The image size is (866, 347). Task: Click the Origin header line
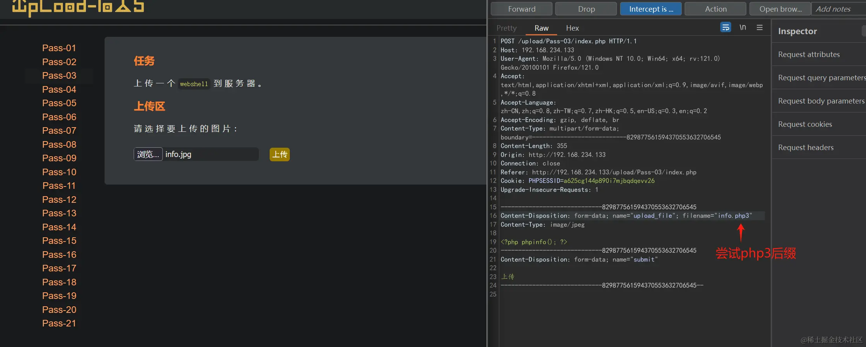click(553, 155)
